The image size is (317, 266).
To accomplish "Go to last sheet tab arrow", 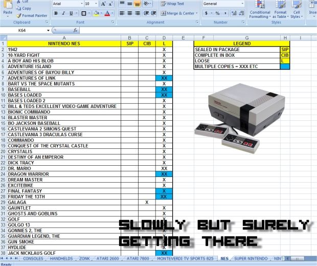I will (x=16, y=258).
